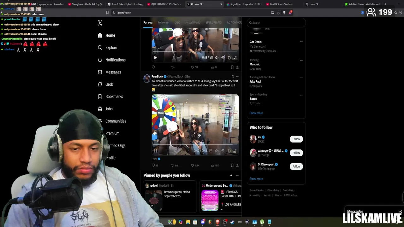Mute the FearBuck video
The width and height of the screenshot is (404, 227).
217,151
